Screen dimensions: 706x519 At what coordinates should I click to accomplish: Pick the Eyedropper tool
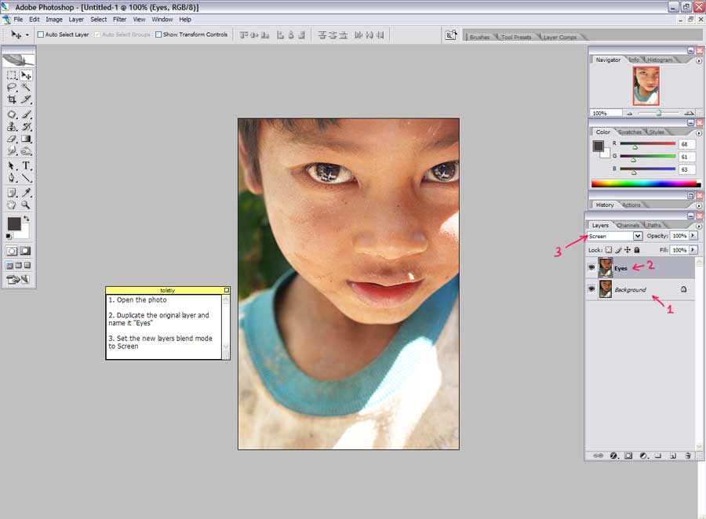click(26, 192)
